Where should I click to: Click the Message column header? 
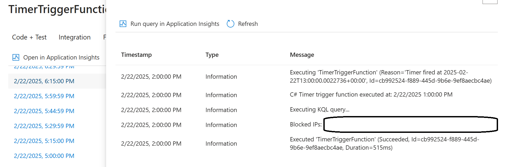302,55
